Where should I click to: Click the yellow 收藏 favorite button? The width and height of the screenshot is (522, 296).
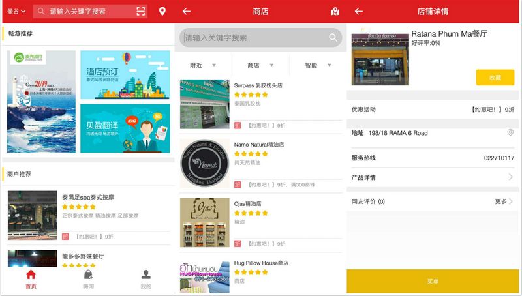[x=495, y=78]
